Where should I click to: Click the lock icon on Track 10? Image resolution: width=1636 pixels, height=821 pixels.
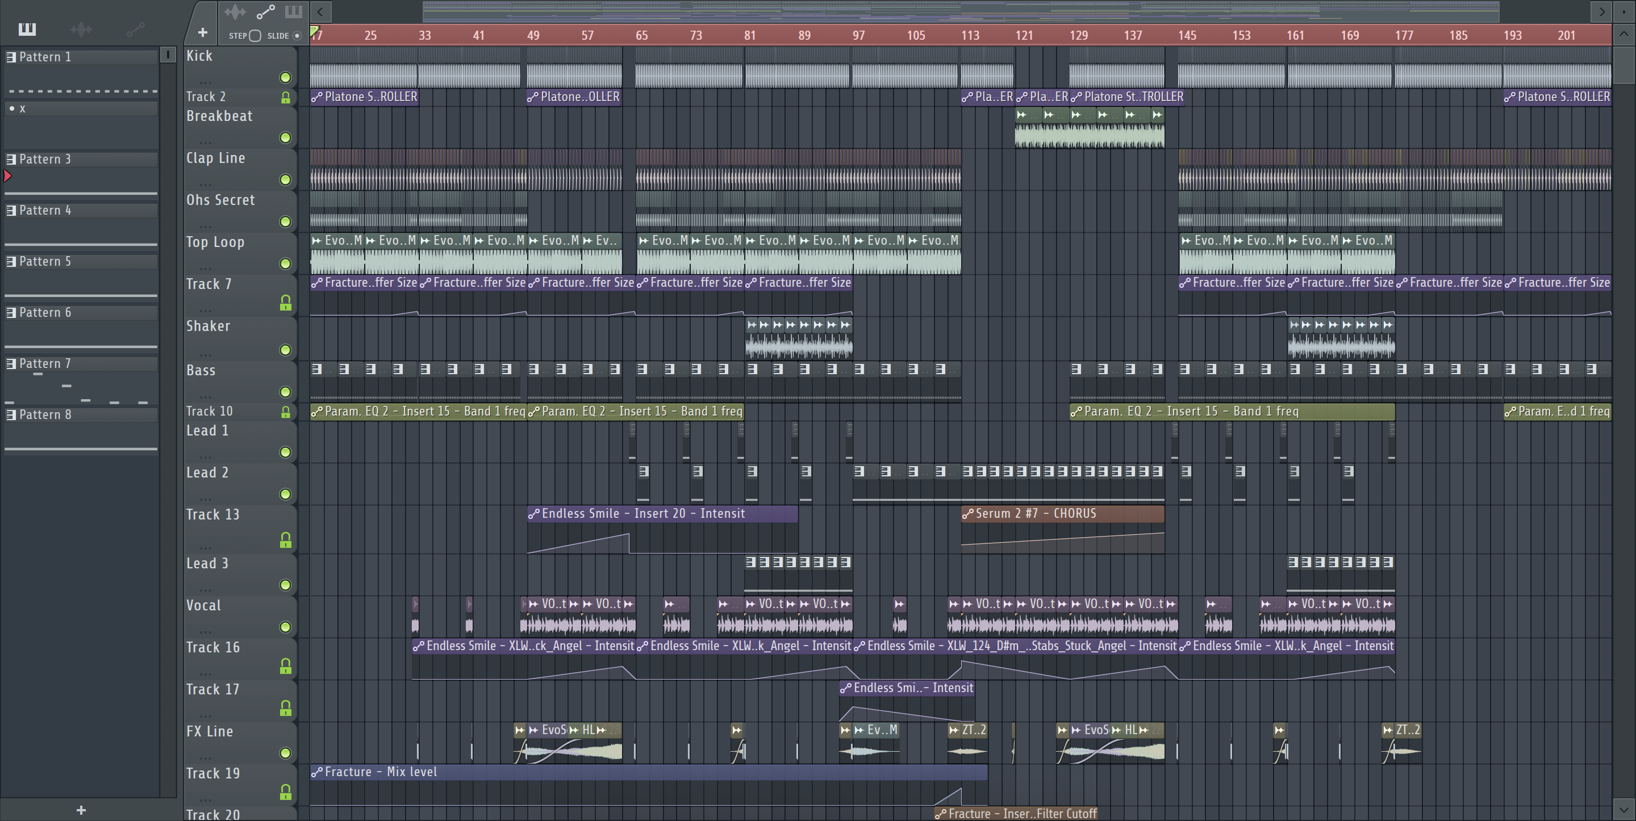286,413
